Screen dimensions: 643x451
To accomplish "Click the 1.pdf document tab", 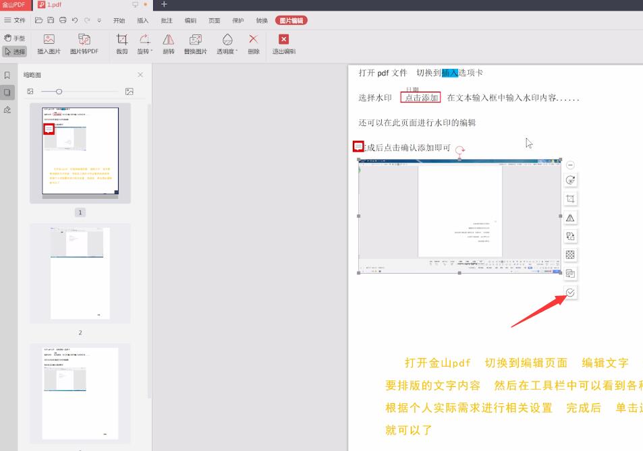I will point(54,5).
